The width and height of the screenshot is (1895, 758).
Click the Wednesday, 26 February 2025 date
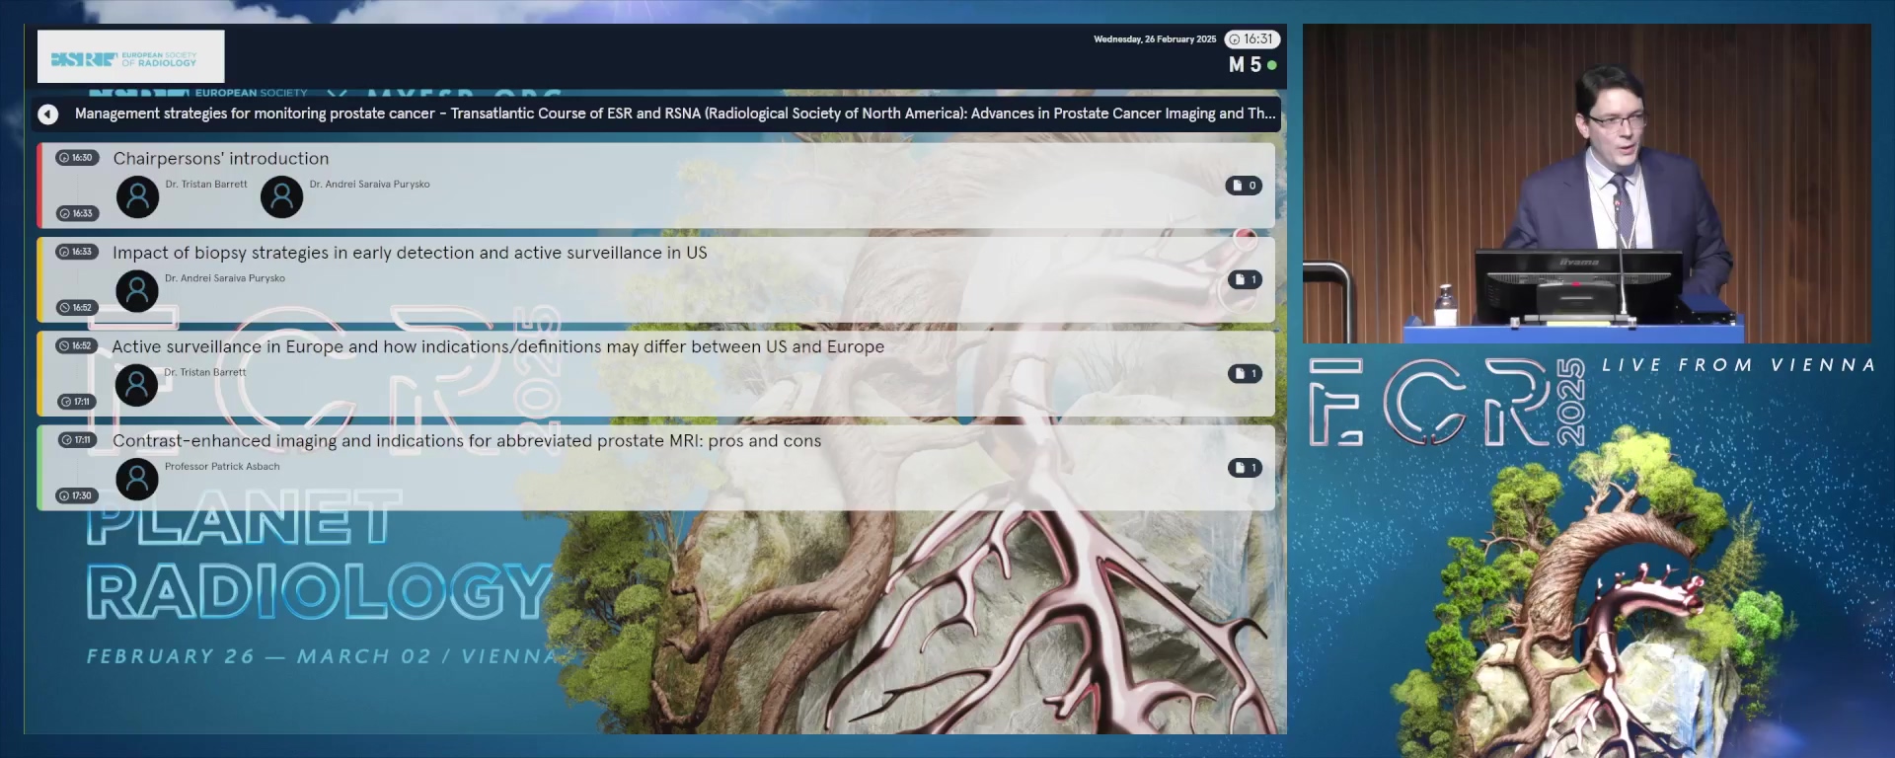1155,39
